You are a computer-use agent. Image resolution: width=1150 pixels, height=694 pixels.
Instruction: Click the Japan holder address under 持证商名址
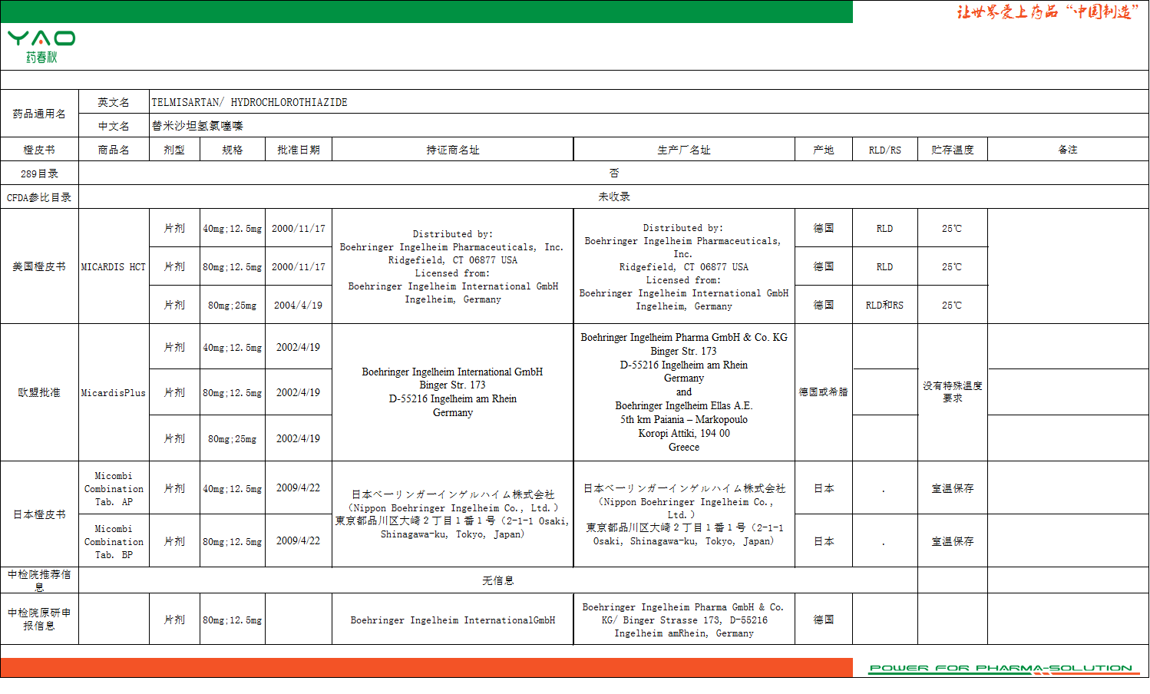pyautogui.click(x=453, y=514)
